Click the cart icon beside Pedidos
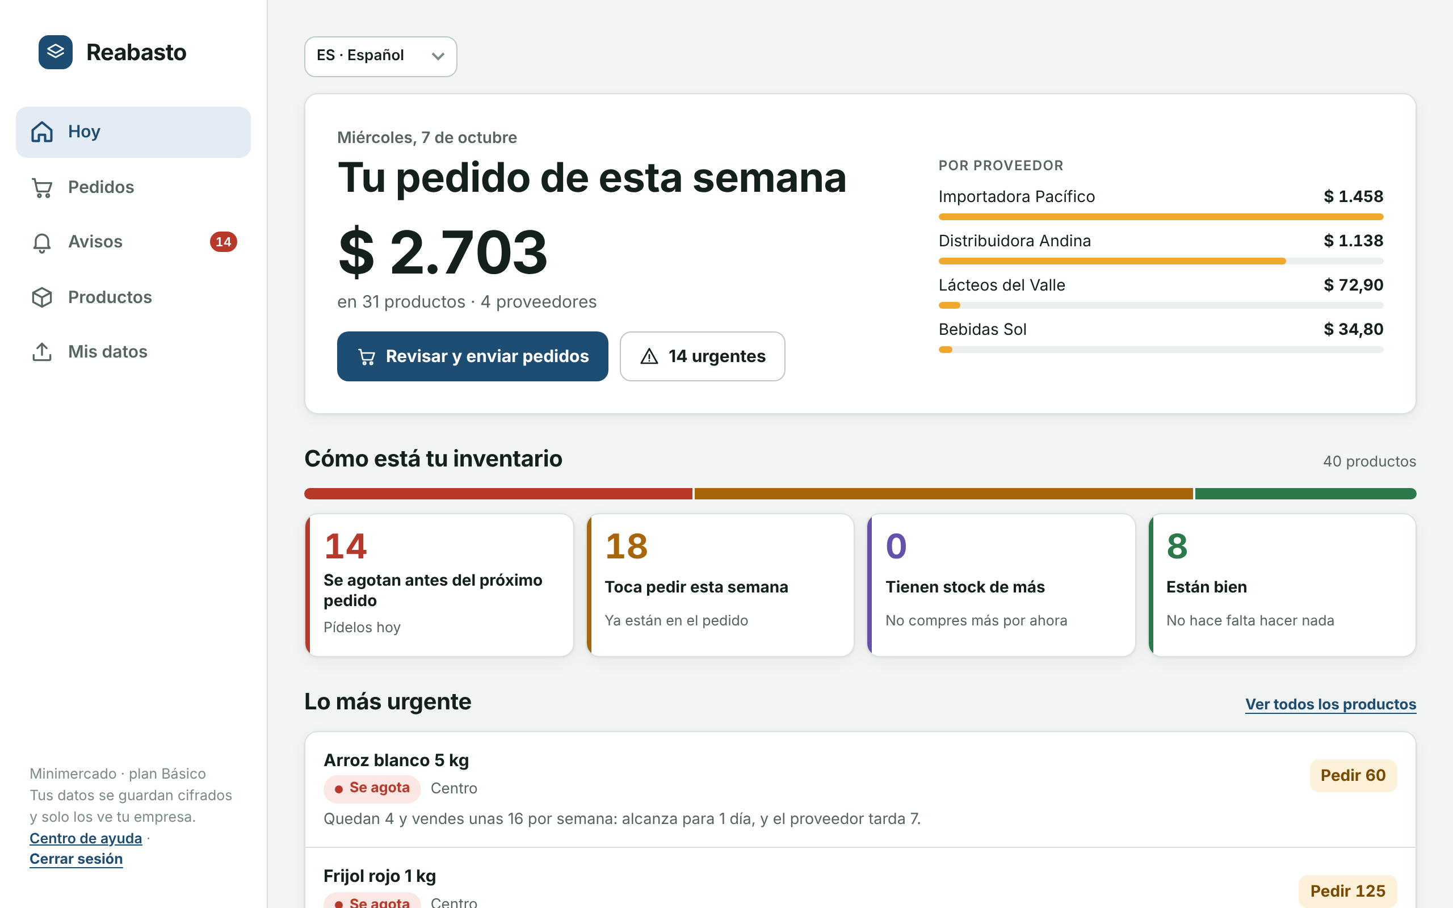This screenshot has height=908, width=1453. [x=42, y=187]
